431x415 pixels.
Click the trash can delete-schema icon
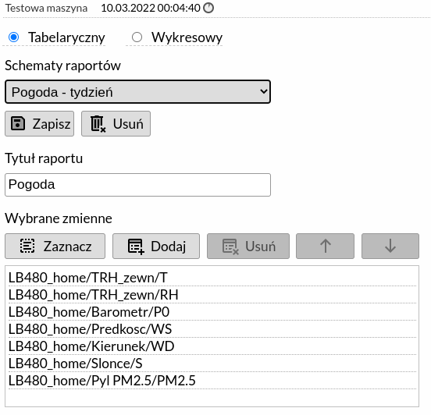(98, 124)
